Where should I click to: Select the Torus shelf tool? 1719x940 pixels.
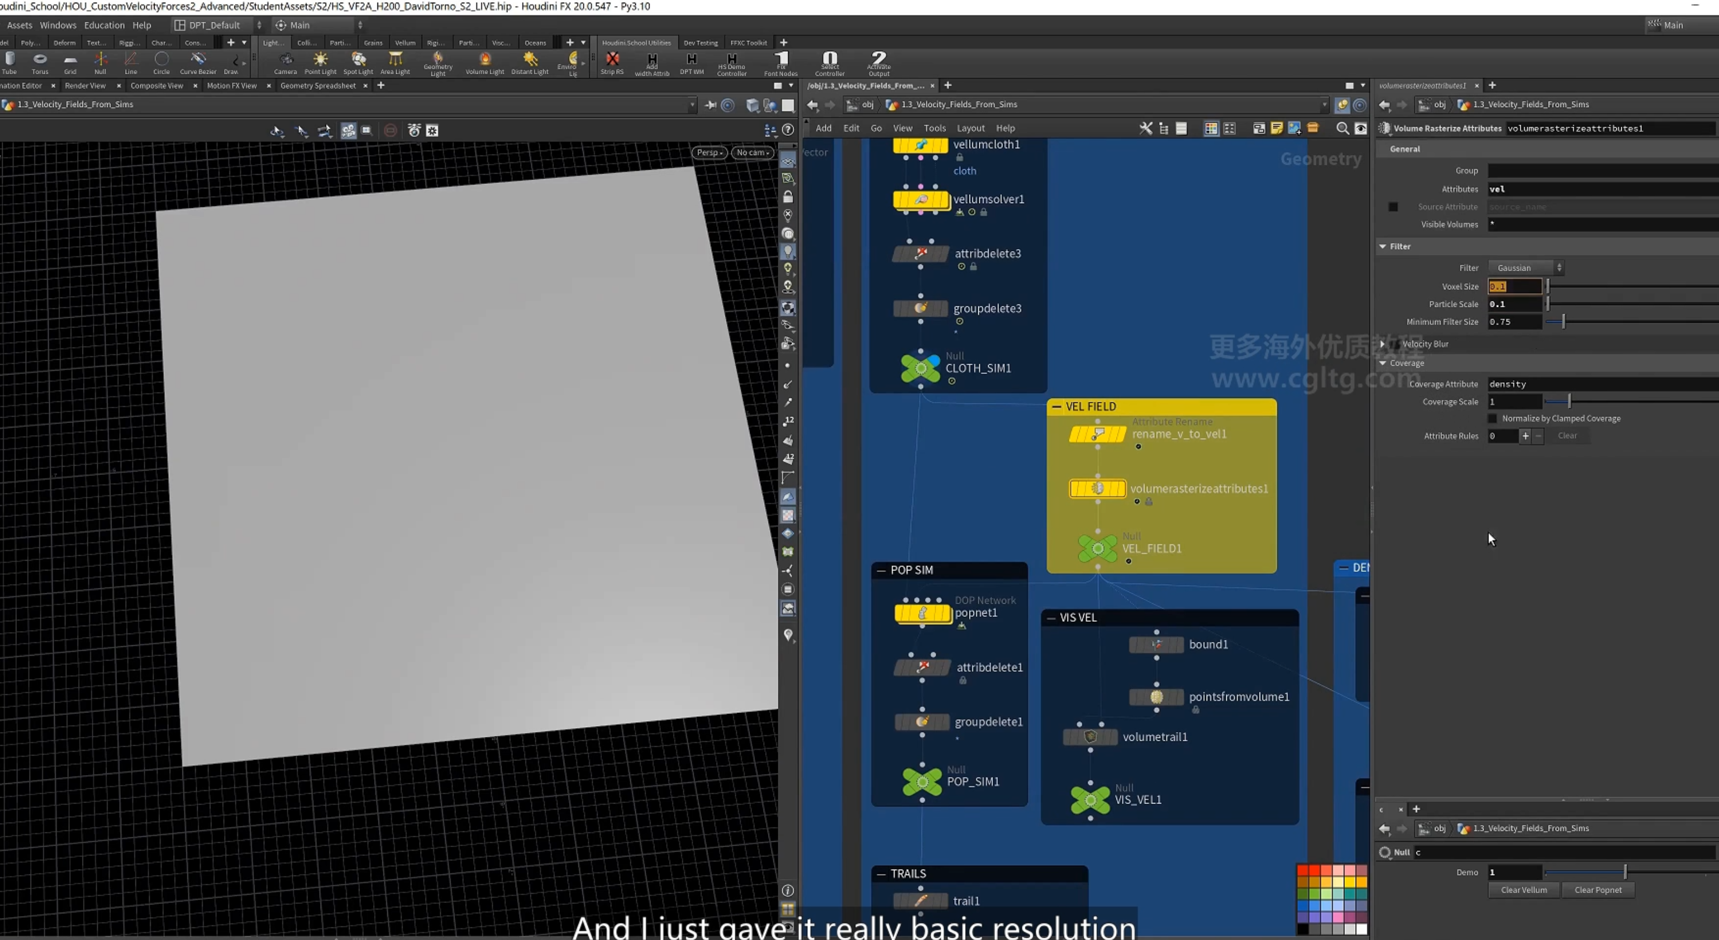point(40,63)
